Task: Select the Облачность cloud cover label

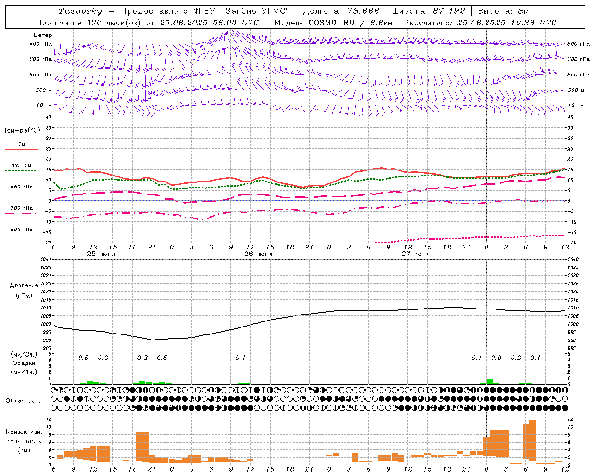Action: pos(24,401)
